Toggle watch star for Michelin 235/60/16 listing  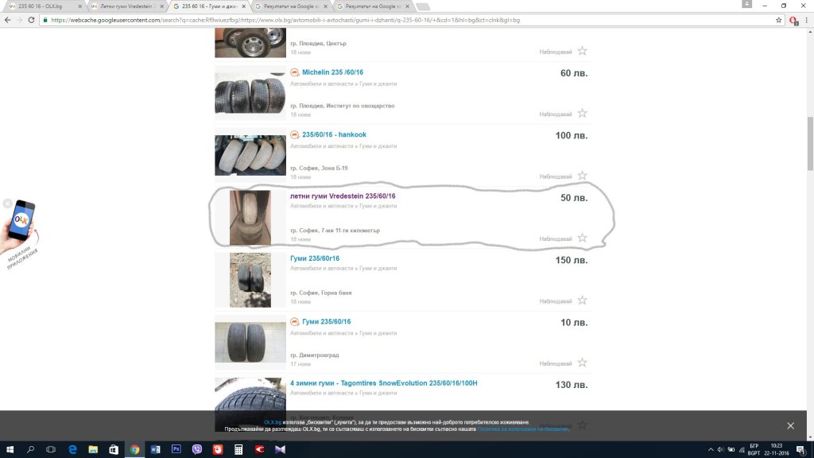(582, 113)
